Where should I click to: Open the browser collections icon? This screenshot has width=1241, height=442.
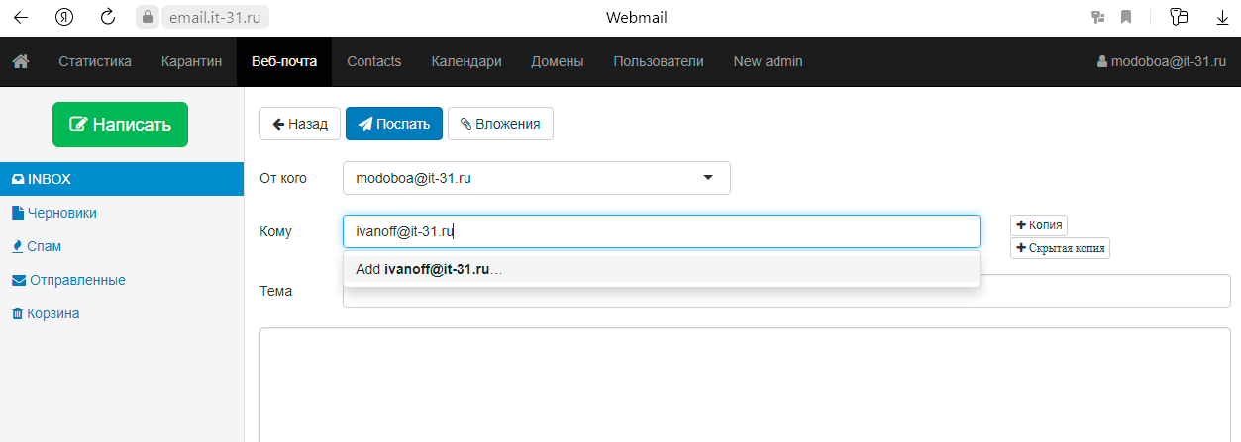1178,17
